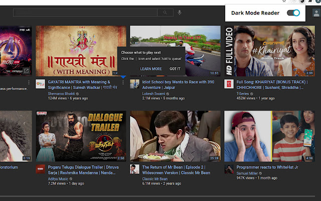321x201 pixels.
Task: Activate voice search microphone icon
Action: [x=180, y=13]
